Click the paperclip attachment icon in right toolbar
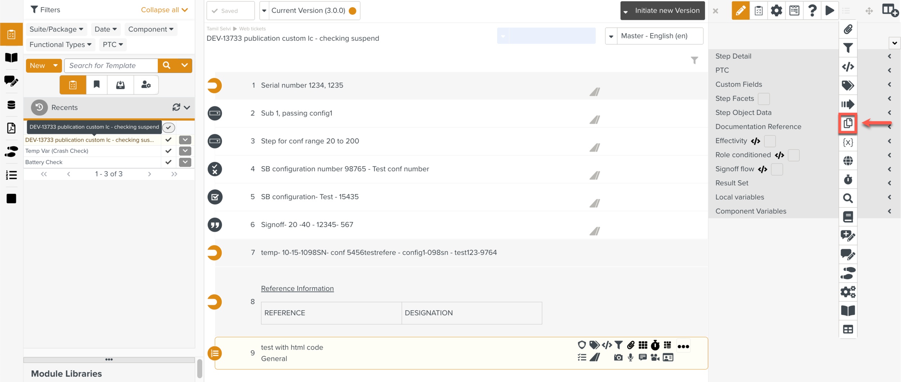 [x=848, y=29]
